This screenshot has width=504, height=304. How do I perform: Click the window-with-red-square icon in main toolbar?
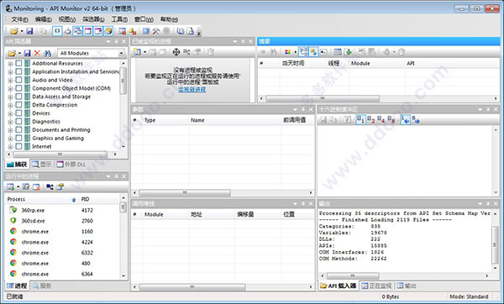pyautogui.click(x=122, y=31)
